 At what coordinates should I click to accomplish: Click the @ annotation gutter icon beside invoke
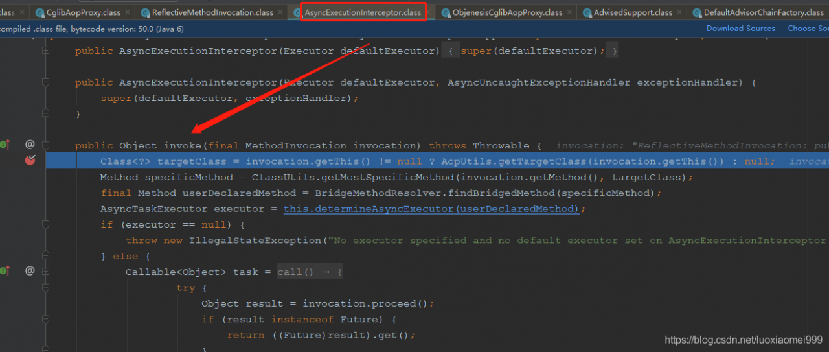coord(29,145)
